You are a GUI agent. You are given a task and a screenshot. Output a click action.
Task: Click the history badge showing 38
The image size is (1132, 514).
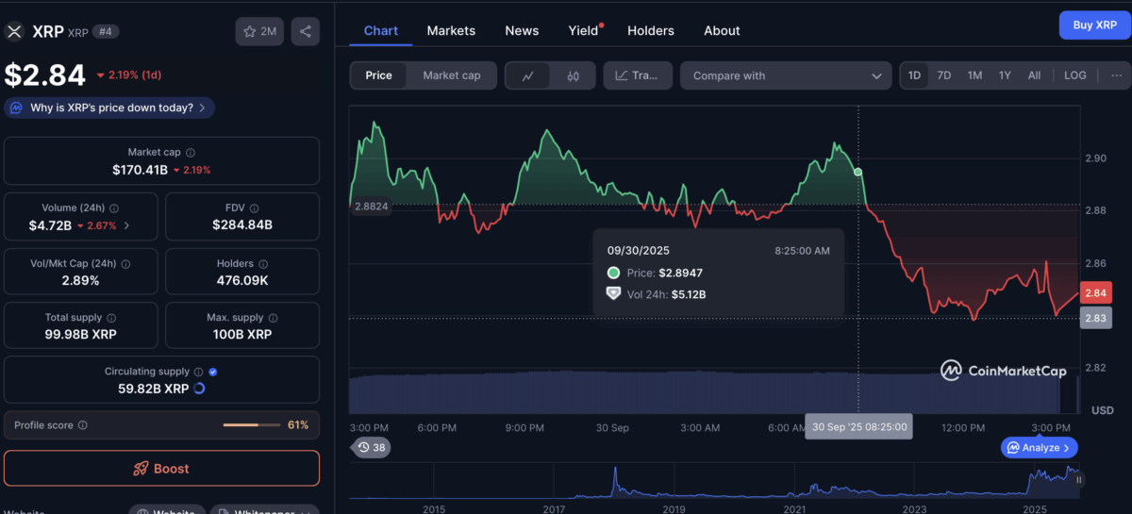tap(371, 447)
